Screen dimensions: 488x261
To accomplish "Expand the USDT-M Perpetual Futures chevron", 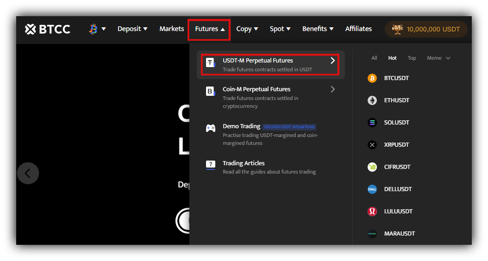I will (x=333, y=60).
